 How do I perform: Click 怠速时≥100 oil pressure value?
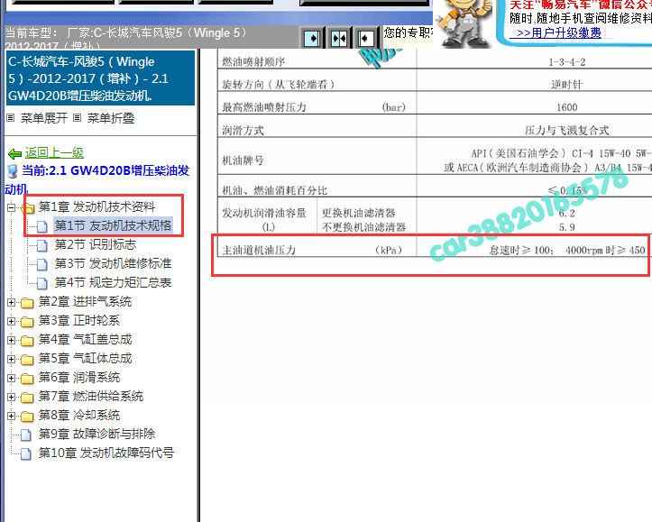coord(520,251)
